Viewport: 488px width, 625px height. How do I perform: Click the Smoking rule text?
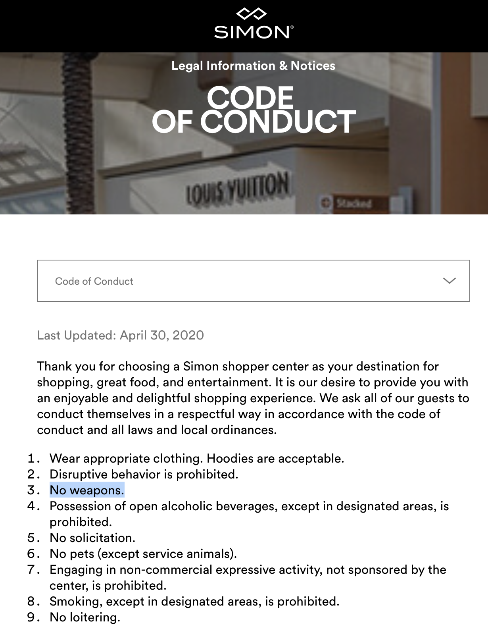click(194, 601)
